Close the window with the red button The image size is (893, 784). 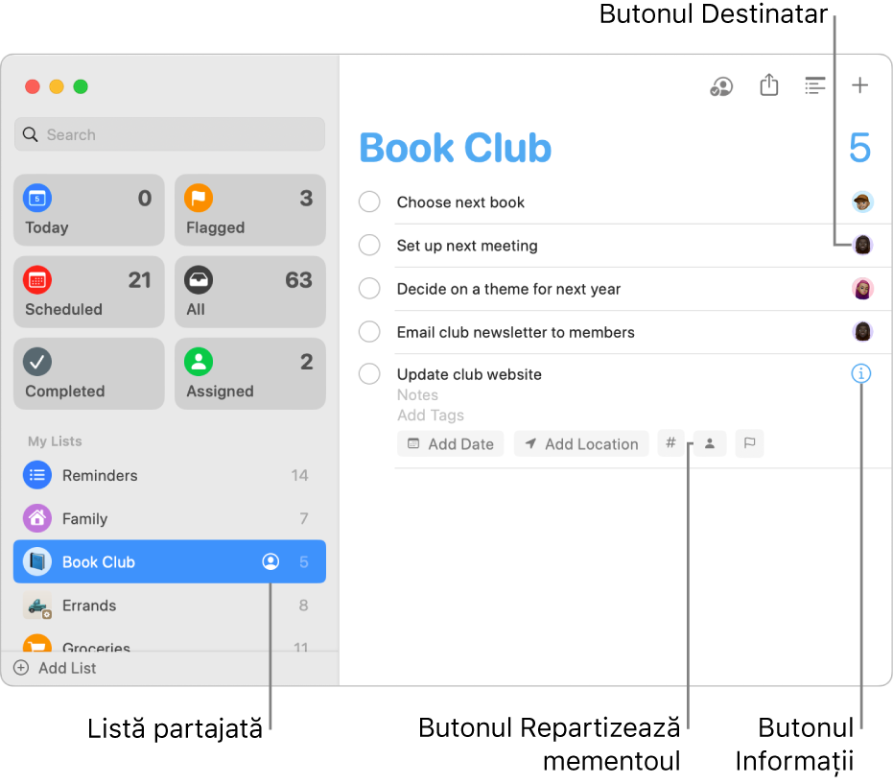pyautogui.click(x=33, y=86)
